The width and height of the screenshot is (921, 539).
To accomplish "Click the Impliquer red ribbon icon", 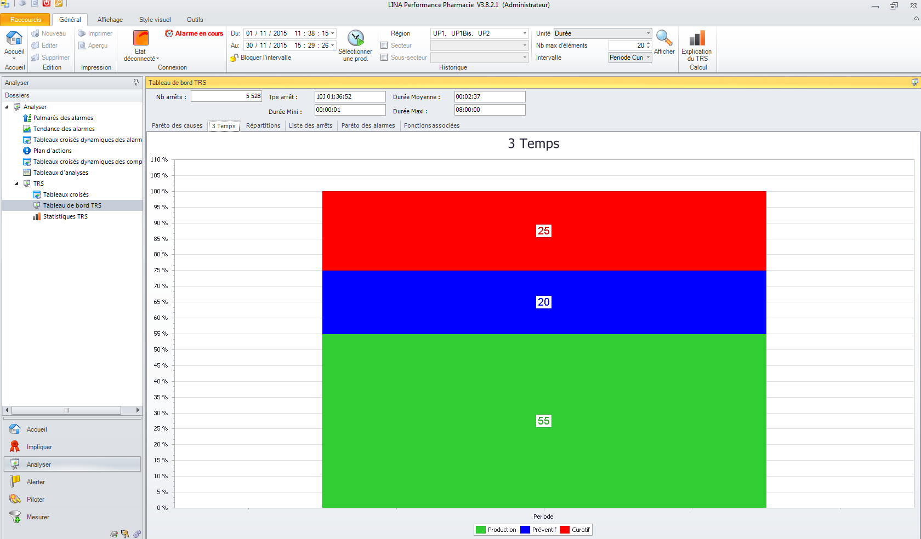I will point(15,447).
